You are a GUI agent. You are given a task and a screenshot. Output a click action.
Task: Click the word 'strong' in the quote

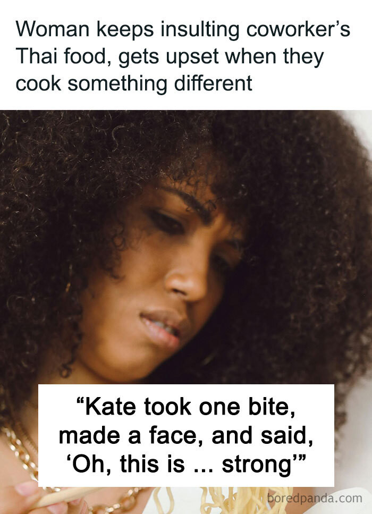256,465
